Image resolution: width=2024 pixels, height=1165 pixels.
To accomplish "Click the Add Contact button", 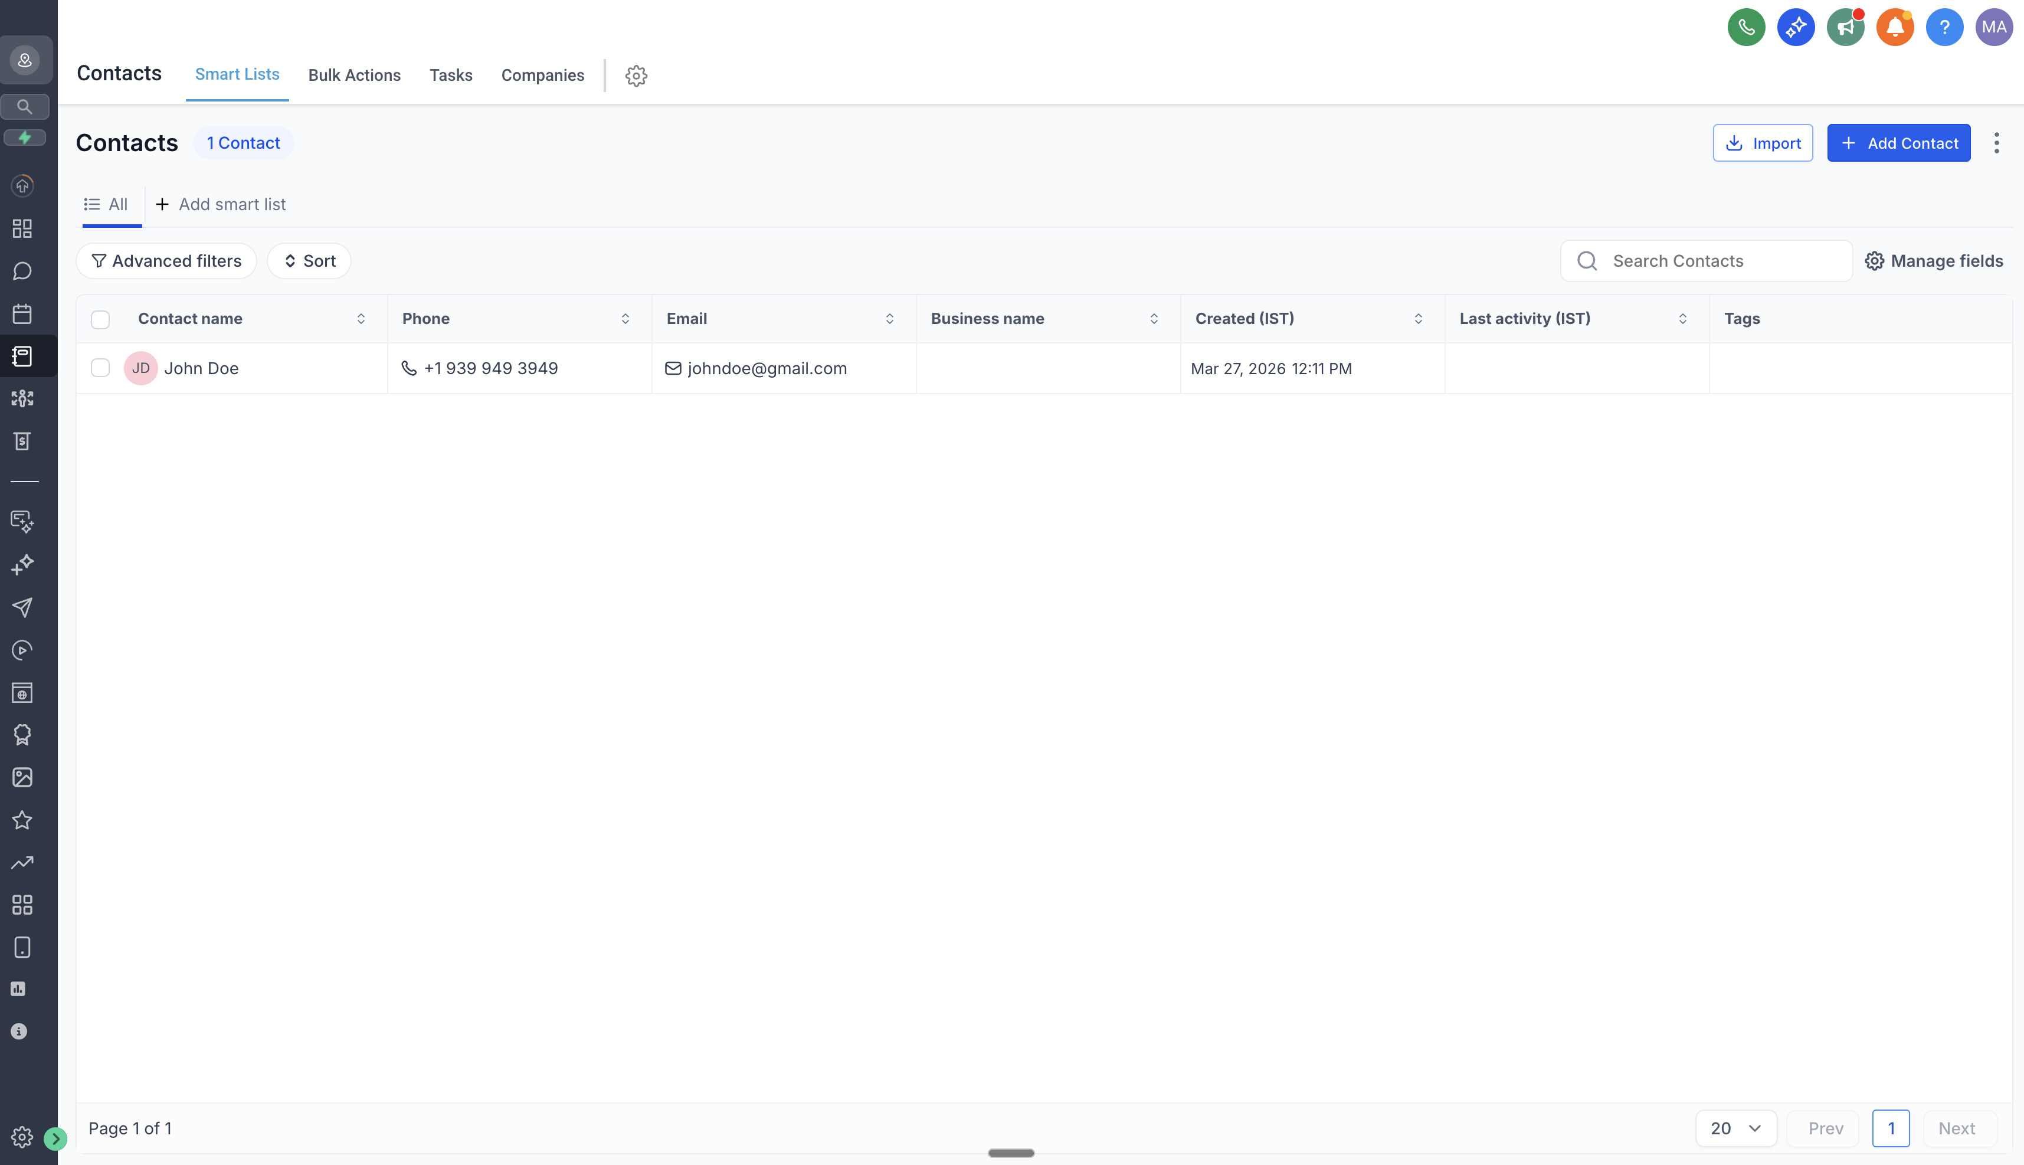I will click(1898, 143).
